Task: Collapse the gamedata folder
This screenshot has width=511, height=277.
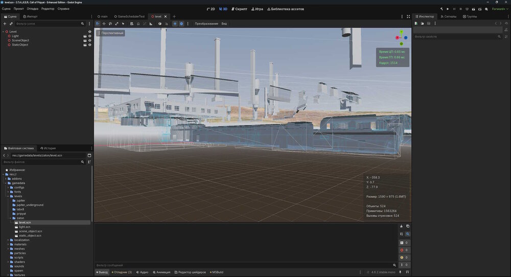Action: (6, 183)
